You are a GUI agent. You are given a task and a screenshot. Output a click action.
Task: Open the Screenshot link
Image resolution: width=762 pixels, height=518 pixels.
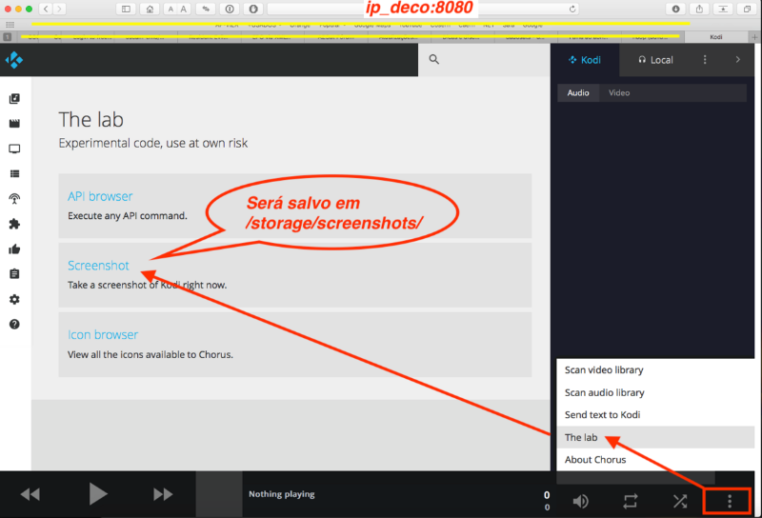(x=98, y=266)
